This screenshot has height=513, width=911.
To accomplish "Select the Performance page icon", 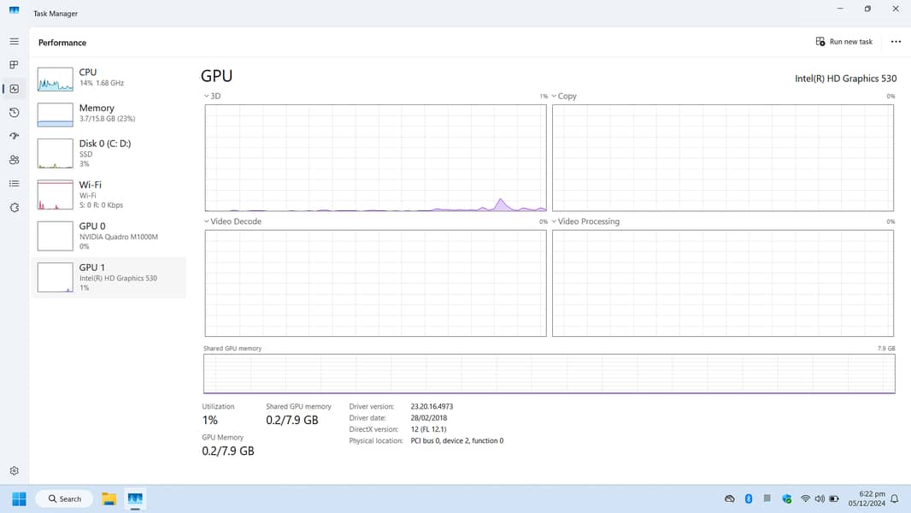I will pos(14,89).
